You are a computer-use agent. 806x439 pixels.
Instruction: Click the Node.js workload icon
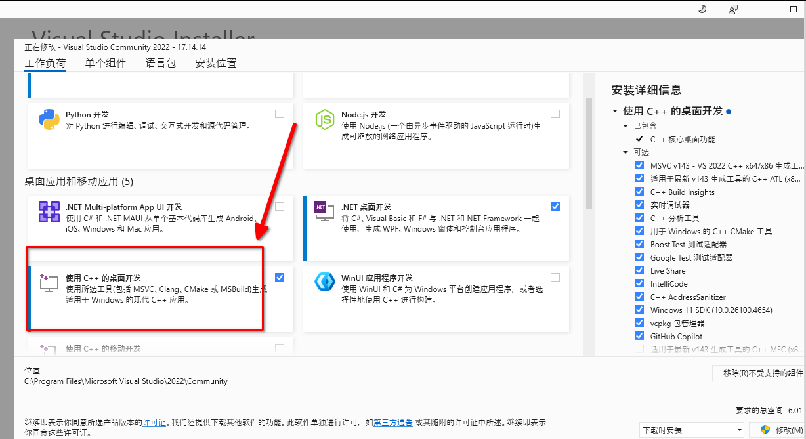tap(325, 119)
